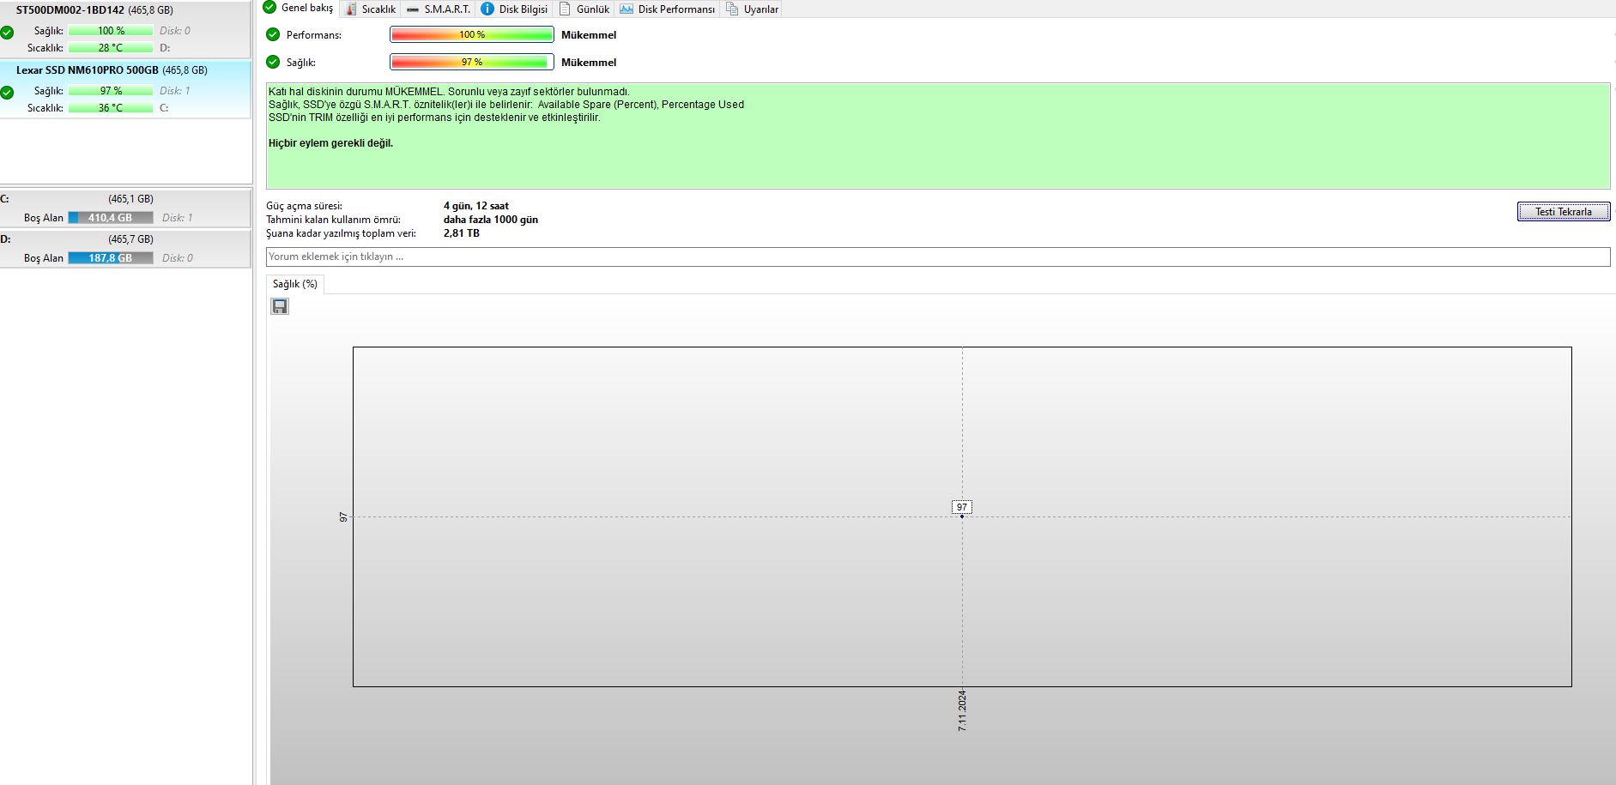Show the Günlük tab
1616x785 pixels.
click(584, 9)
